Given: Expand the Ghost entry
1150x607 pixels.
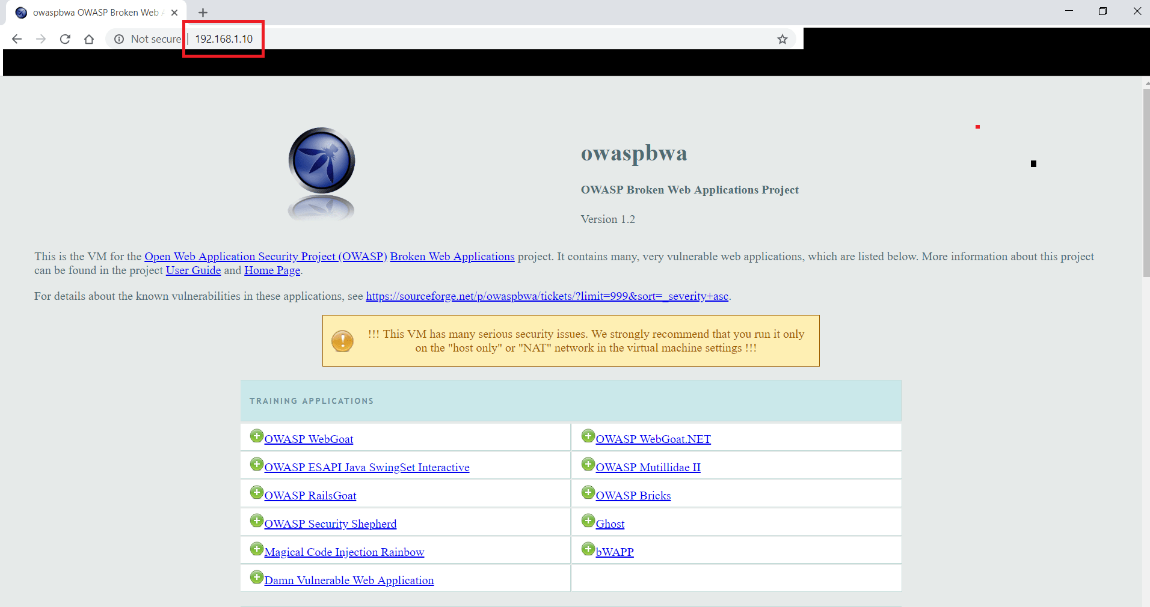Looking at the screenshot, I should (588, 520).
